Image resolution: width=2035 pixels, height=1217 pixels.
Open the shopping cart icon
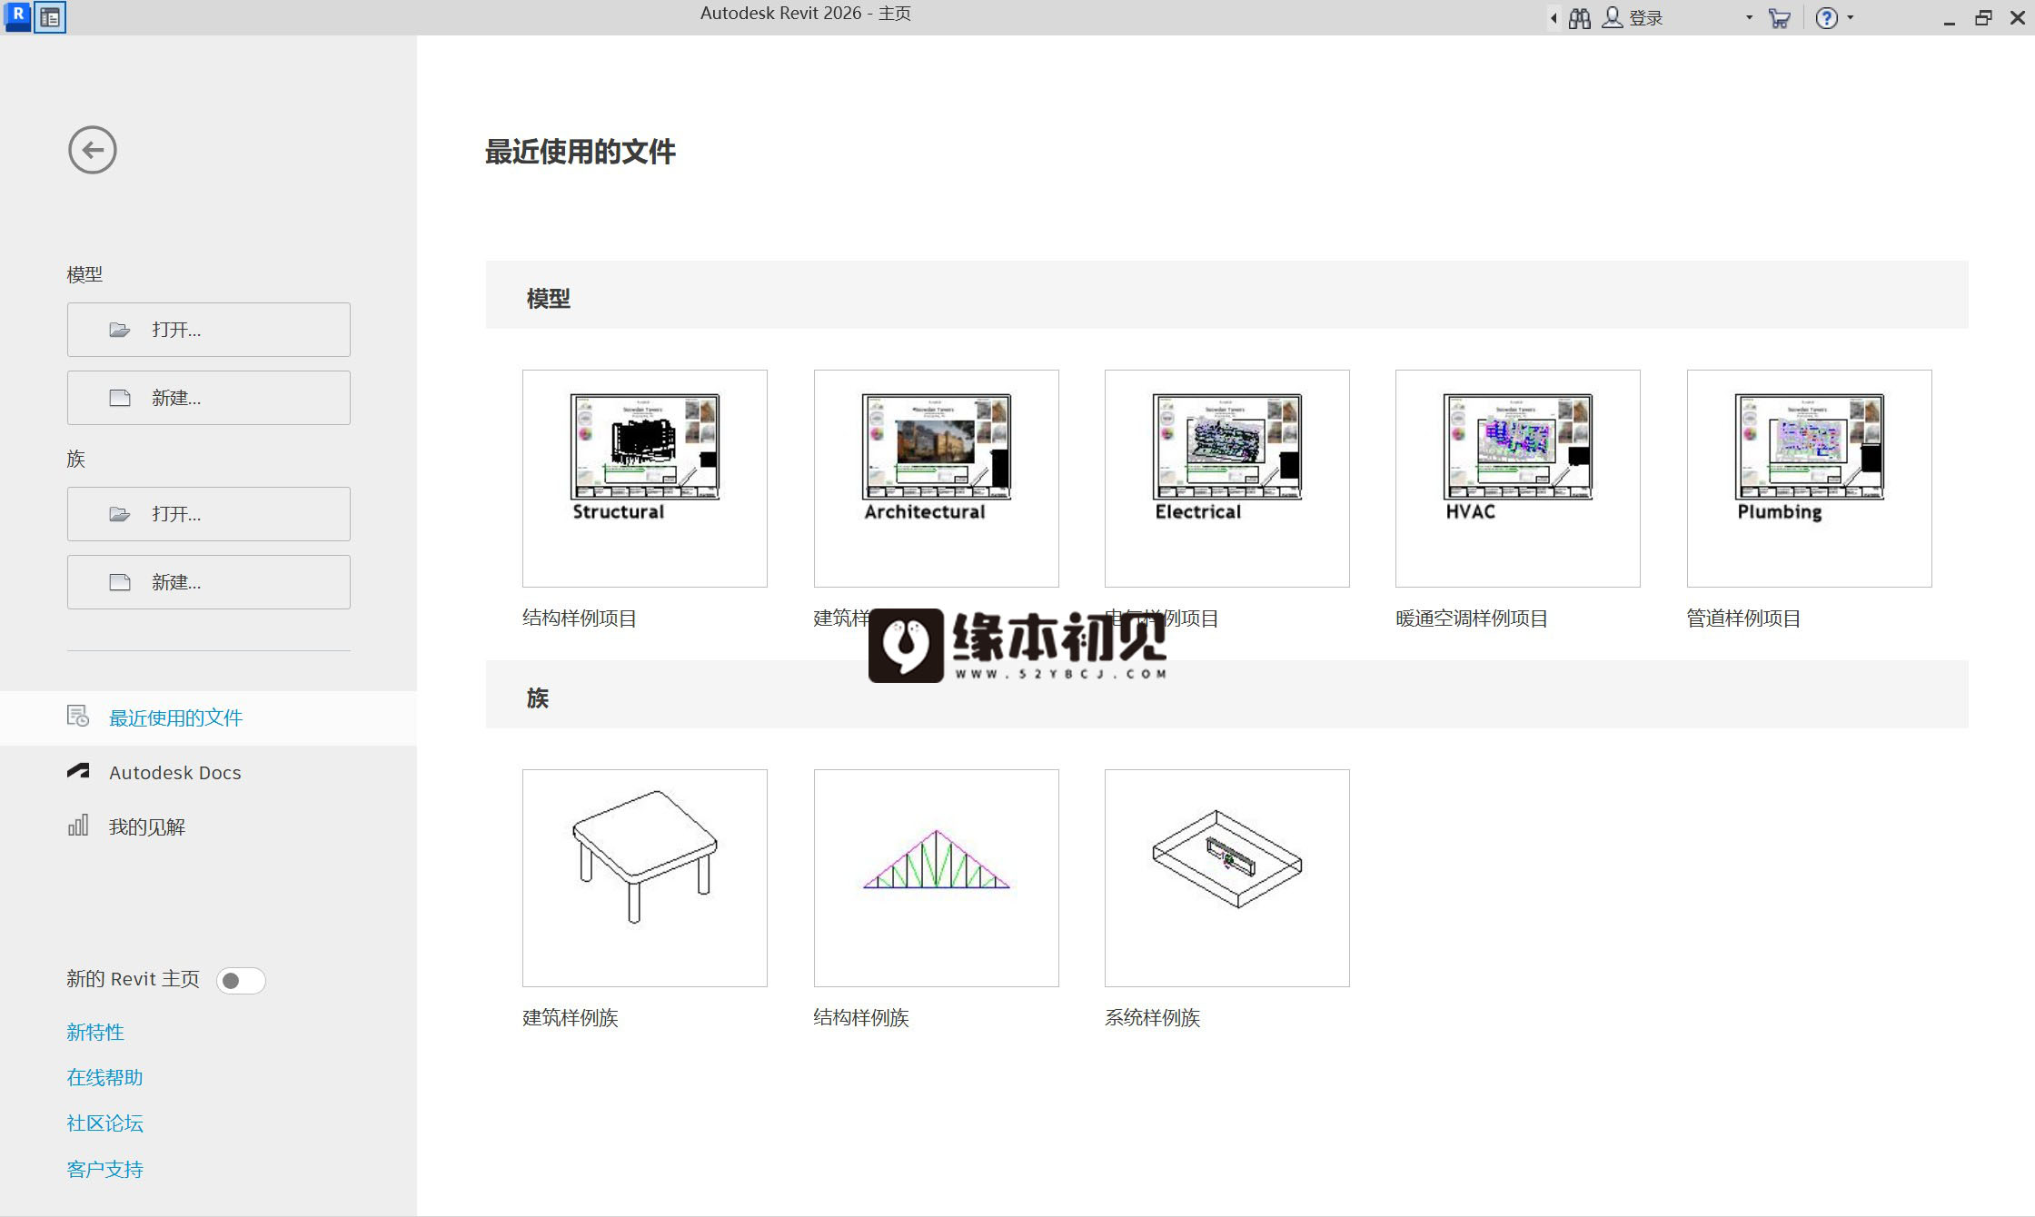point(1779,18)
